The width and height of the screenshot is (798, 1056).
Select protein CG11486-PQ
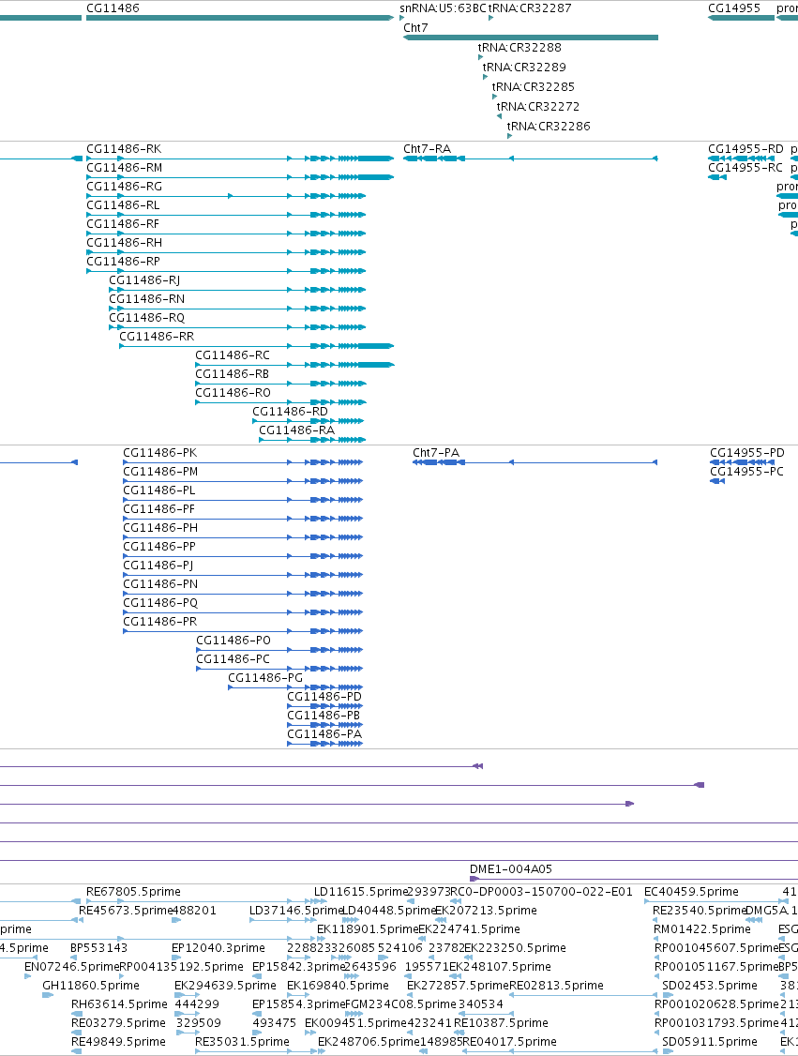coord(243,612)
